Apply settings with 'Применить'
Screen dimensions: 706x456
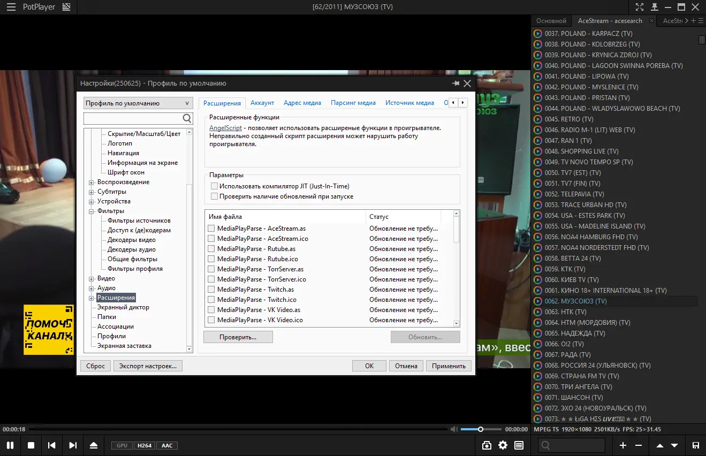click(449, 366)
